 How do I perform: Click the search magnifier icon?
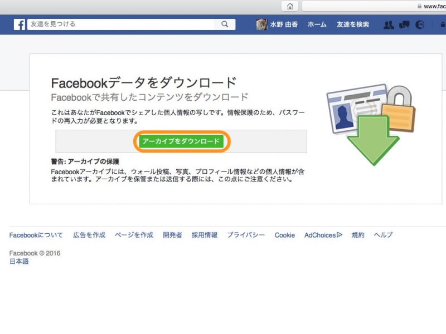pos(224,24)
